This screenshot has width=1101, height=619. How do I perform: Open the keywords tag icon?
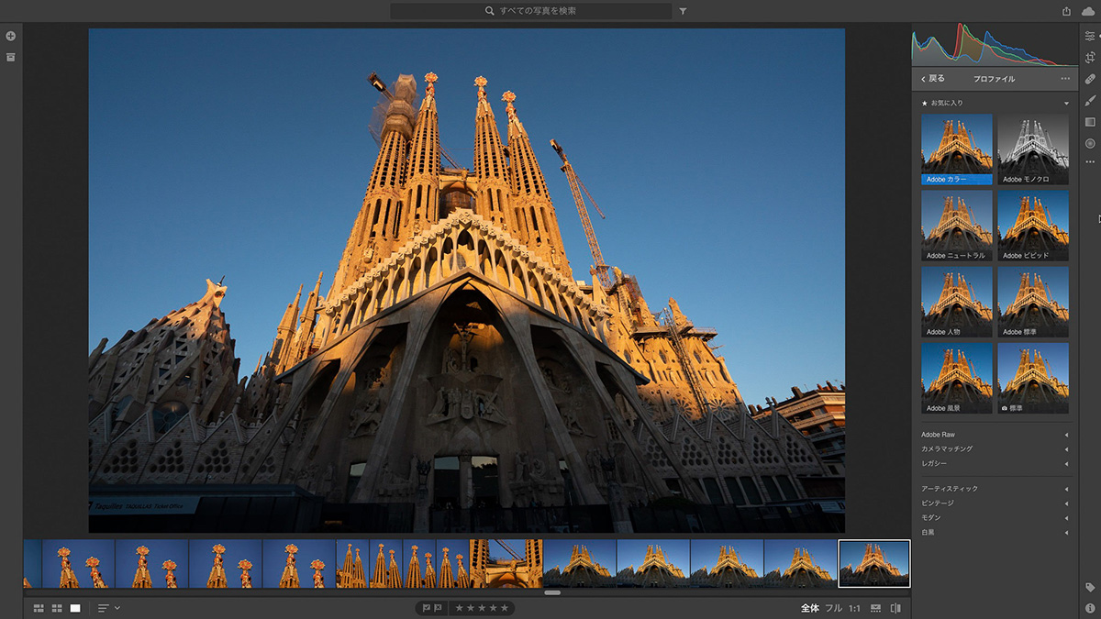[1090, 587]
